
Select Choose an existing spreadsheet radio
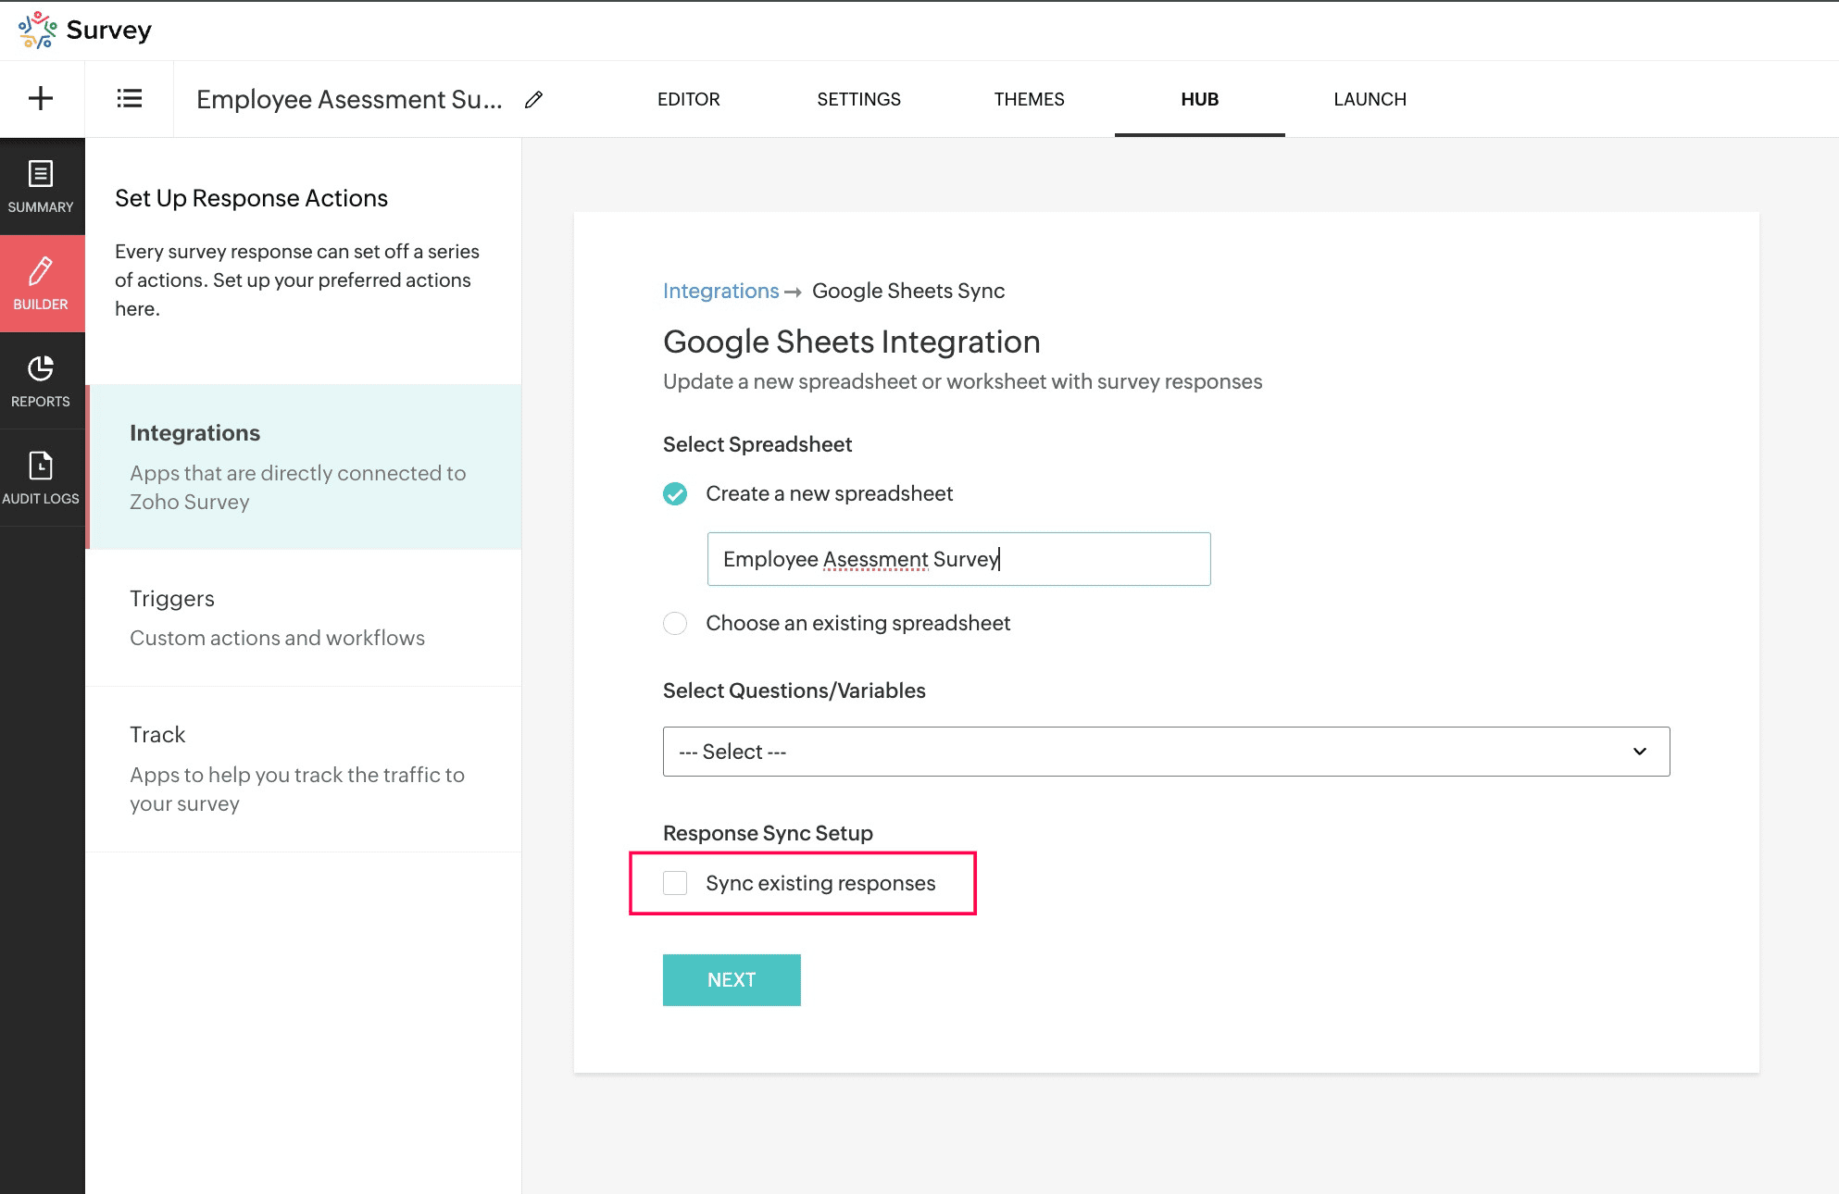pos(675,624)
